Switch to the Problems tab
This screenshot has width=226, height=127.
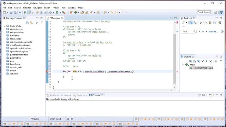tap(53, 95)
